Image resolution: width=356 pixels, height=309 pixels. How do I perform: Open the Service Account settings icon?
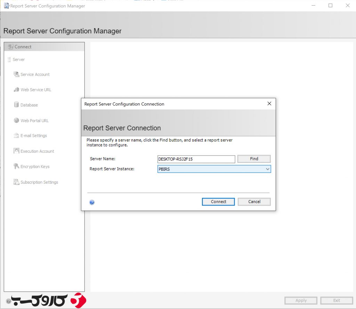point(16,74)
